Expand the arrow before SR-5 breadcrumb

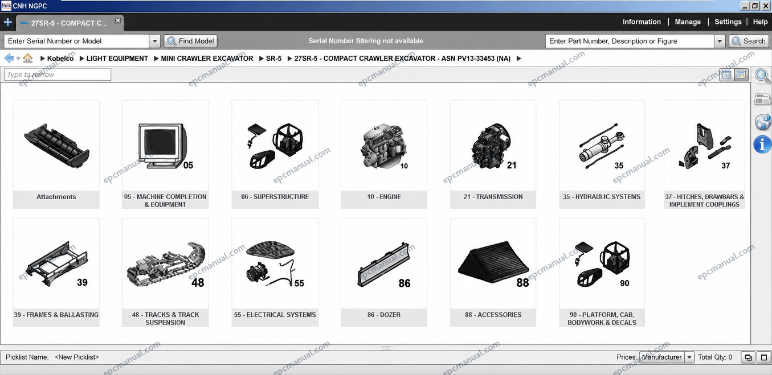pyautogui.click(x=261, y=58)
